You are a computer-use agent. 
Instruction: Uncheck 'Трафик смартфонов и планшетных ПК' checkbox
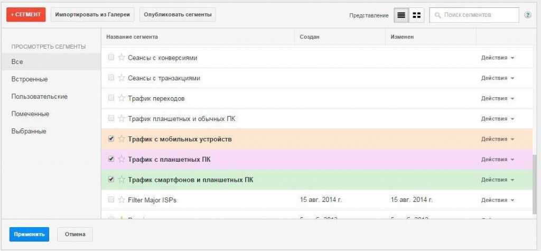click(x=111, y=180)
